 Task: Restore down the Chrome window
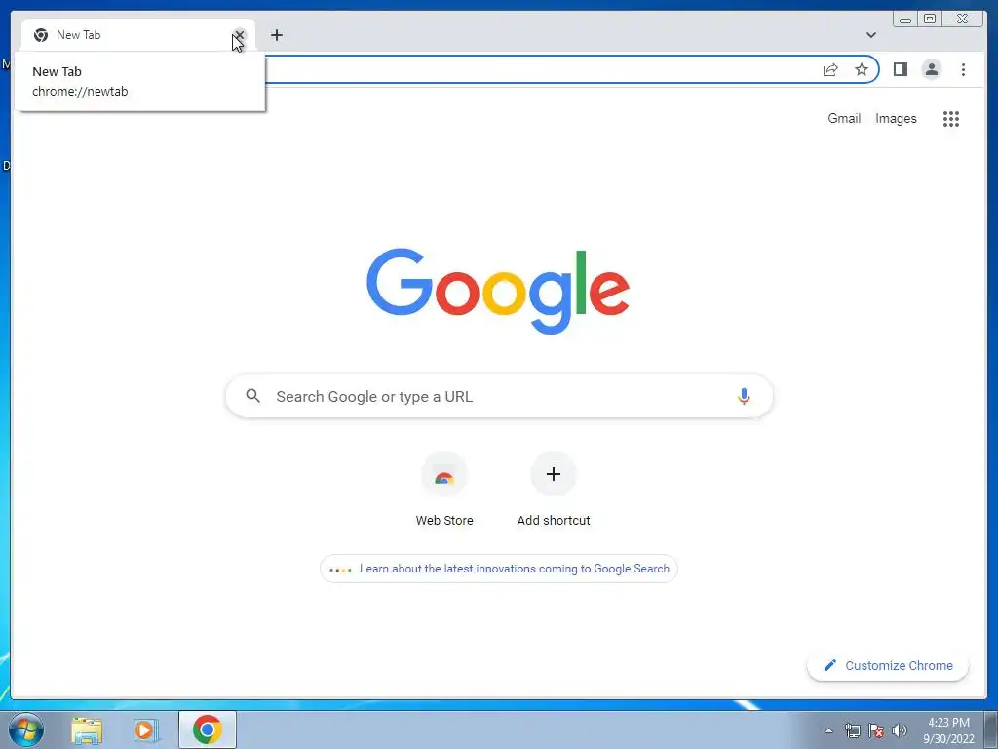tap(930, 20)
